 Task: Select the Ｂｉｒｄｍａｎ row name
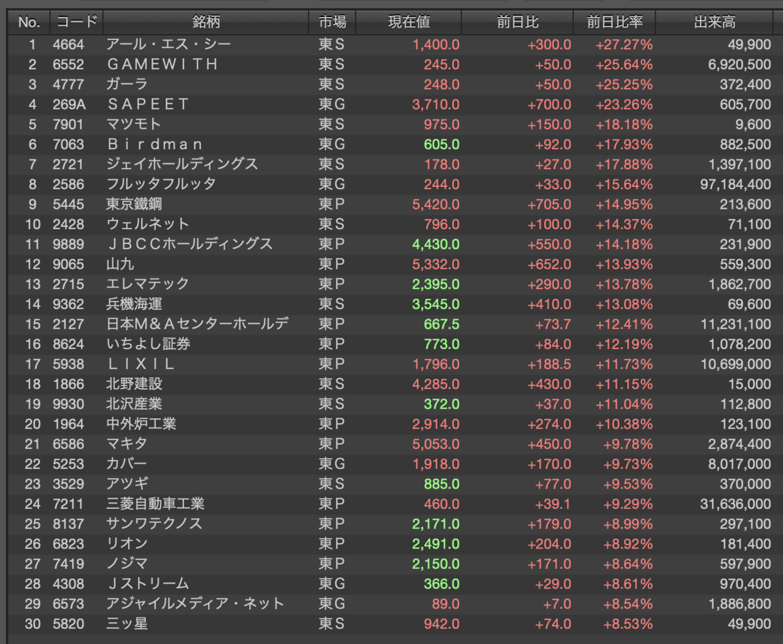click(155, 144)
